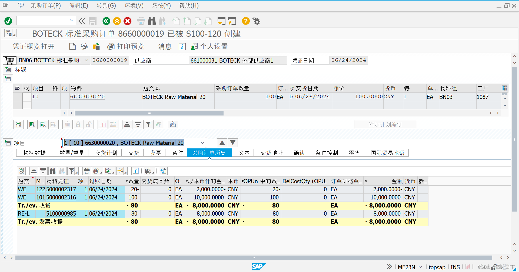
Task: Click the Sort ascending icon in item toolbar
Action: (x=127, y=124)
